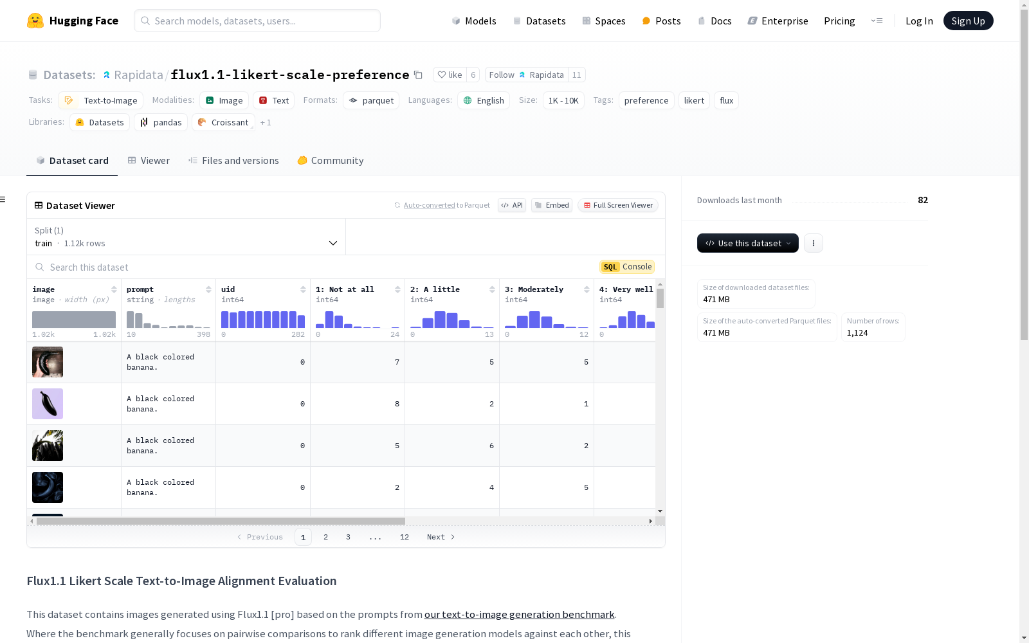Viewport: 1029px width, 643px height.
Task: Click the horizontal scrollbar of the data table
Action: (x=221, y=521)
